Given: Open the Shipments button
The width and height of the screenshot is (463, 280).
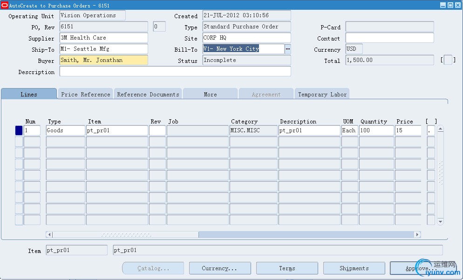Looking at the screenshot, I should click(x=354, y=268).
